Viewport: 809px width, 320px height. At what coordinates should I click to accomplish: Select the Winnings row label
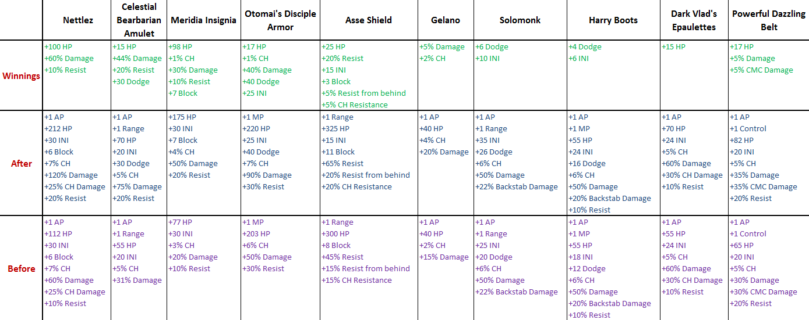[x=22, y=75]
